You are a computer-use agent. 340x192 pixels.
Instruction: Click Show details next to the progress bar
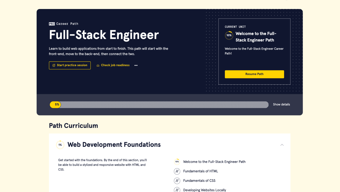click(281, 105)
